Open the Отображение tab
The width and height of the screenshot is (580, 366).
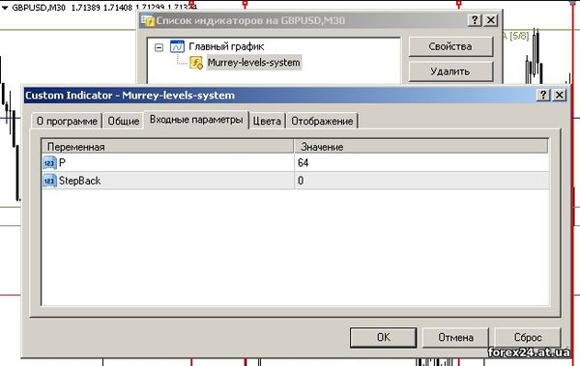(322, 121)
